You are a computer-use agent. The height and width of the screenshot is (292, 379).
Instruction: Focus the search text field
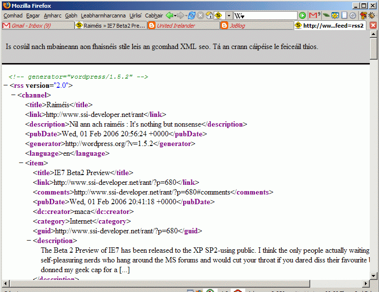(271, 16)
